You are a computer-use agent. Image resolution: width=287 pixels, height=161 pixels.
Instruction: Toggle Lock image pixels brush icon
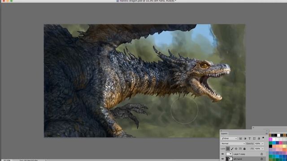click(x=232, y=149)
